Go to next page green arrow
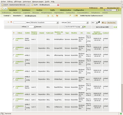 point(114,27)
